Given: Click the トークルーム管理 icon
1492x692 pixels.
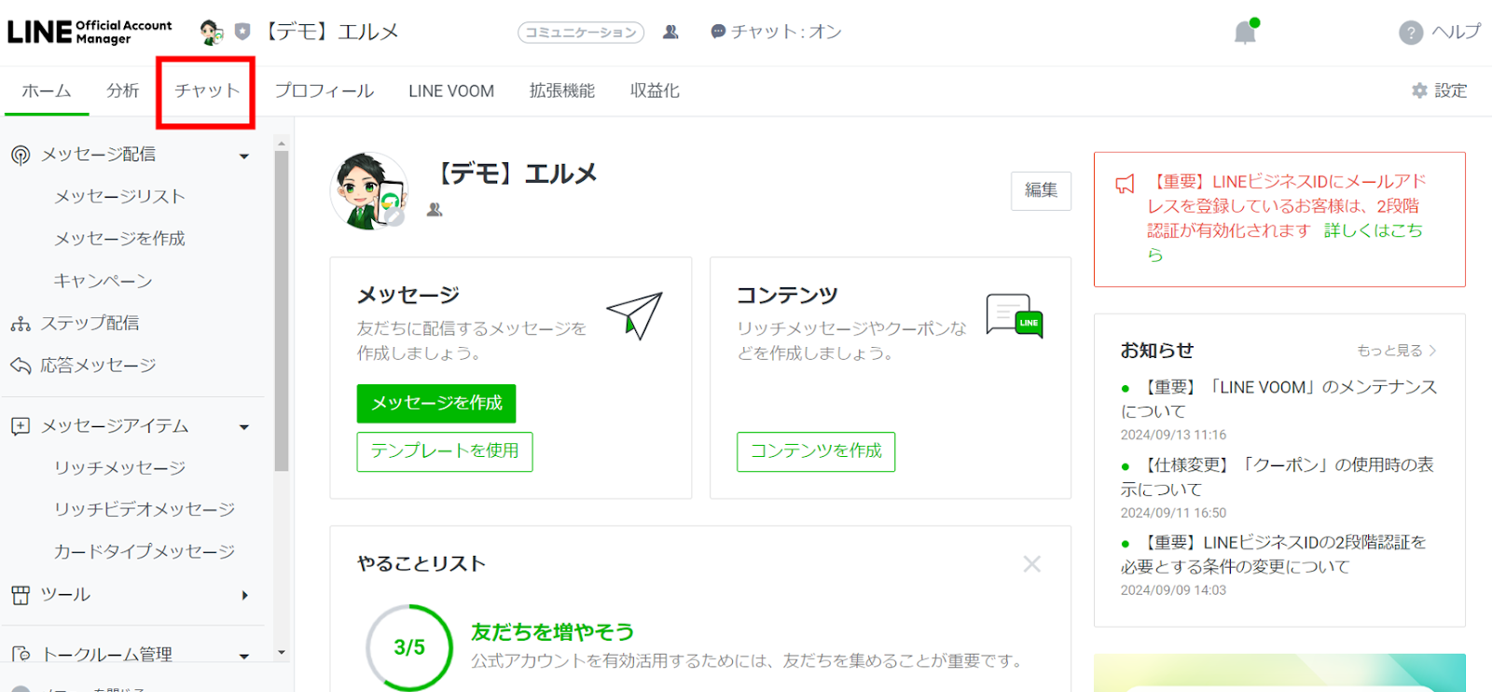Looking at the screenshot, I should (x=21, y=655).
